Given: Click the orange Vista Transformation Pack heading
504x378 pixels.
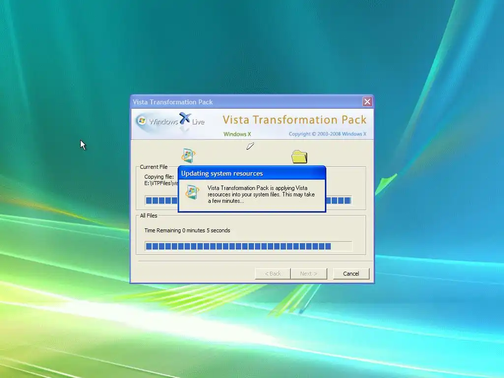Looking at the screenshot, I should point(294,120).
